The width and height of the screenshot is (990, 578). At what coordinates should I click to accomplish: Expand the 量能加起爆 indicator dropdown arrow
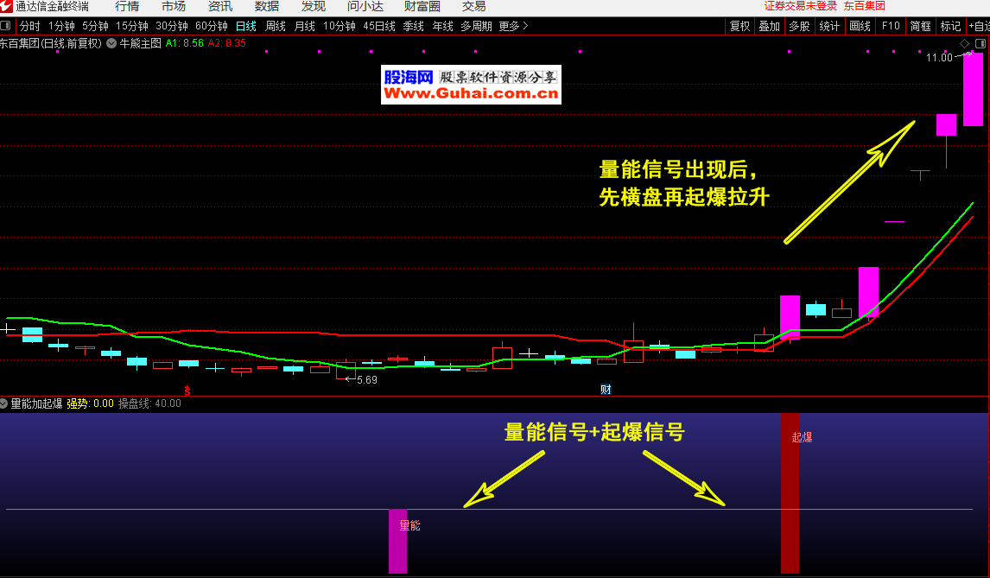[4, 403]
